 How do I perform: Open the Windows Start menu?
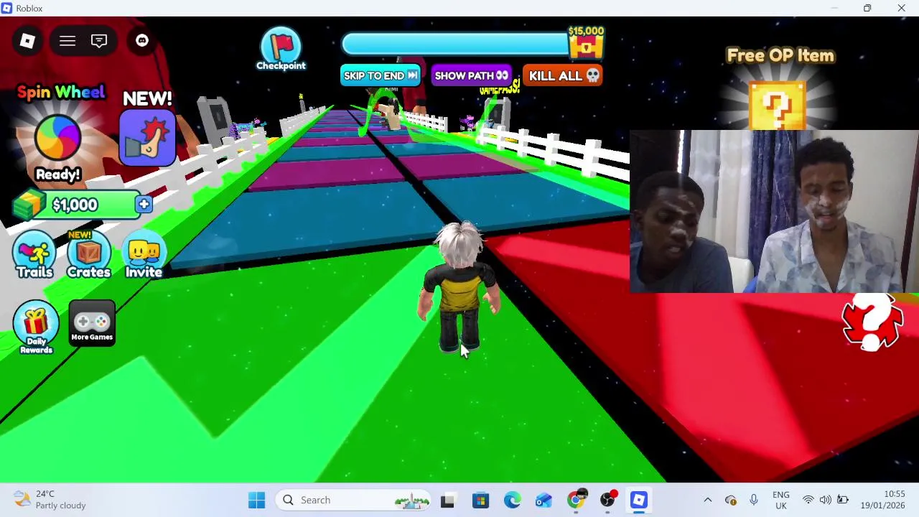[256, 500]
